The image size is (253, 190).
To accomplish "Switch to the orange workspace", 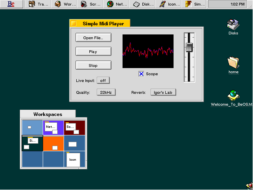I will coord(53,143).
